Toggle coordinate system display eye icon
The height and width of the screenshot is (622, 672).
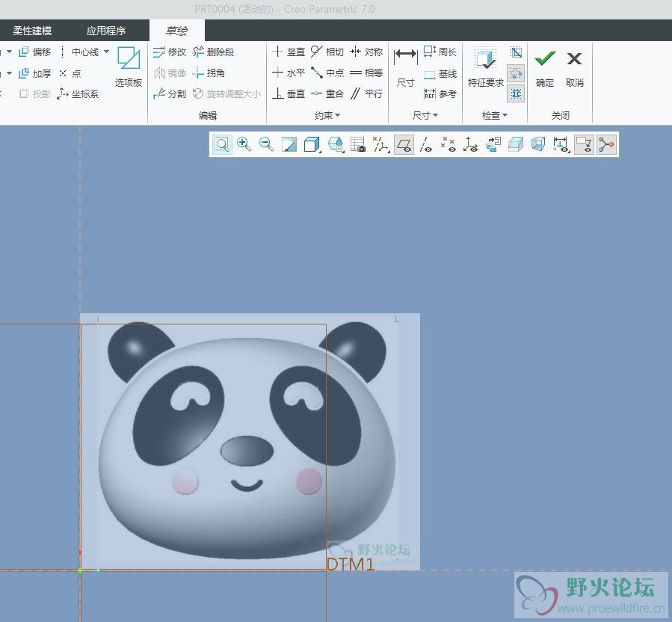tap(471, 144)
